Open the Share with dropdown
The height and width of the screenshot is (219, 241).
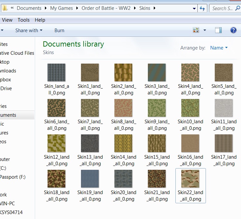tap(29, 30)
